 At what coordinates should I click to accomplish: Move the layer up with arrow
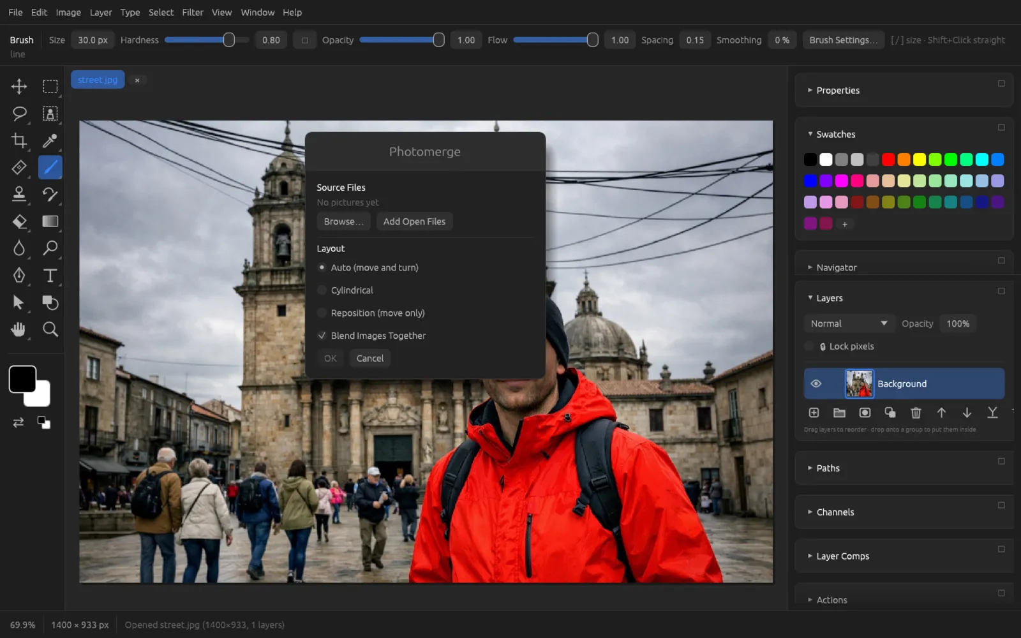(x=941, y=413)
